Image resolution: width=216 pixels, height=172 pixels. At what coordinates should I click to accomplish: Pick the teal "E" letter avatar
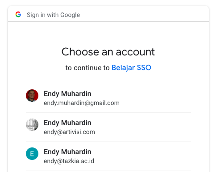coord(32,154)
